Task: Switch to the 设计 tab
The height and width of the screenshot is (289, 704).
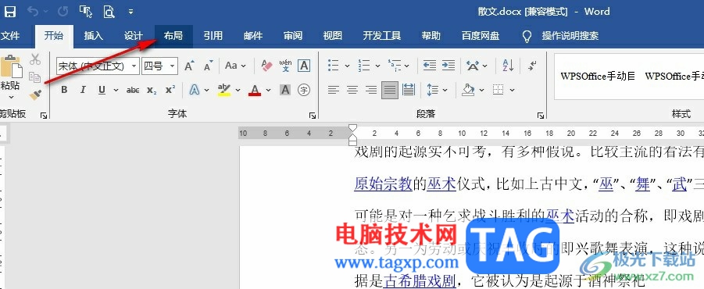Action: pyautogui.click(x=134, y=36)
